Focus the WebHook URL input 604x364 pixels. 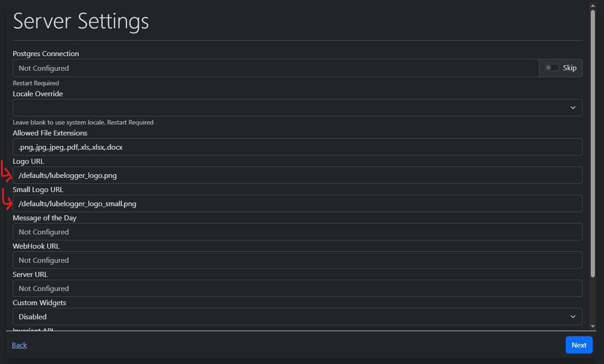tap(297, 260)
